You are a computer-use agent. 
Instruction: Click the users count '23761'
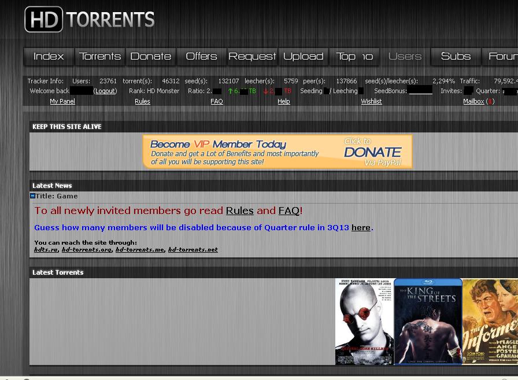point(108,81)
